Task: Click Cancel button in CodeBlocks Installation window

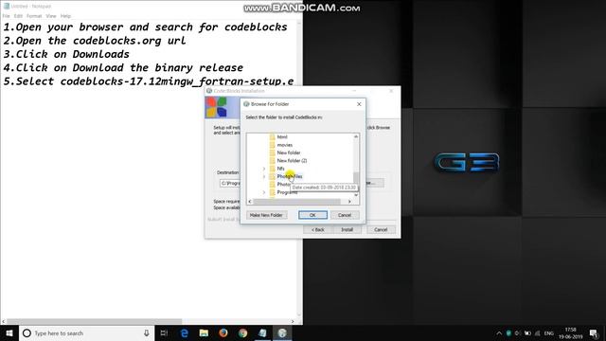Action: click(x=381, y=229)
